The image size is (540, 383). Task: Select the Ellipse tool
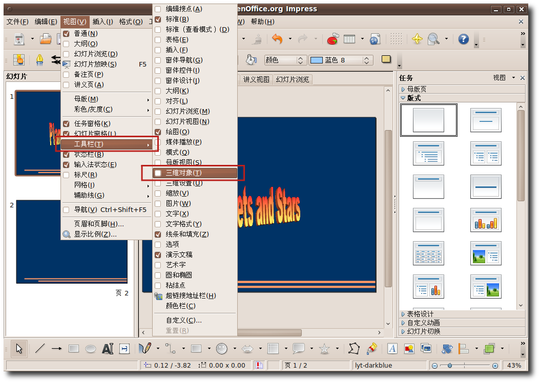click(91, 349)
